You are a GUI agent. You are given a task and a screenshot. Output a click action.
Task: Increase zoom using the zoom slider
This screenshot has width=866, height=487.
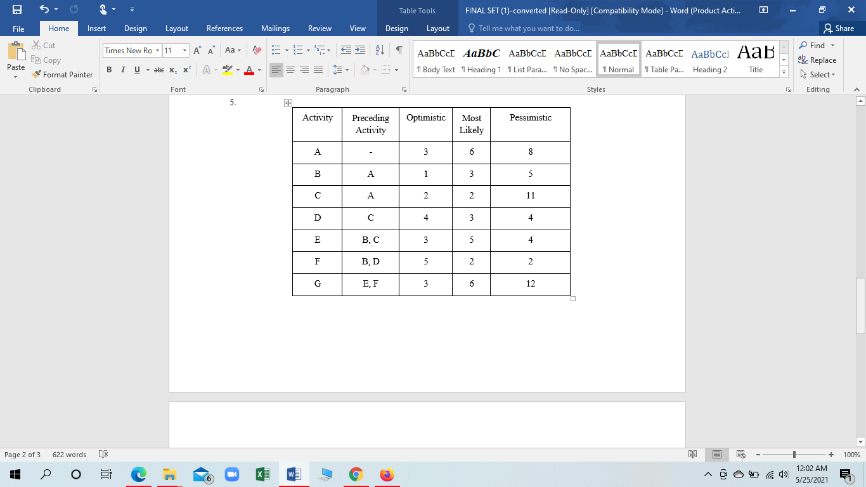click(829, 454)
